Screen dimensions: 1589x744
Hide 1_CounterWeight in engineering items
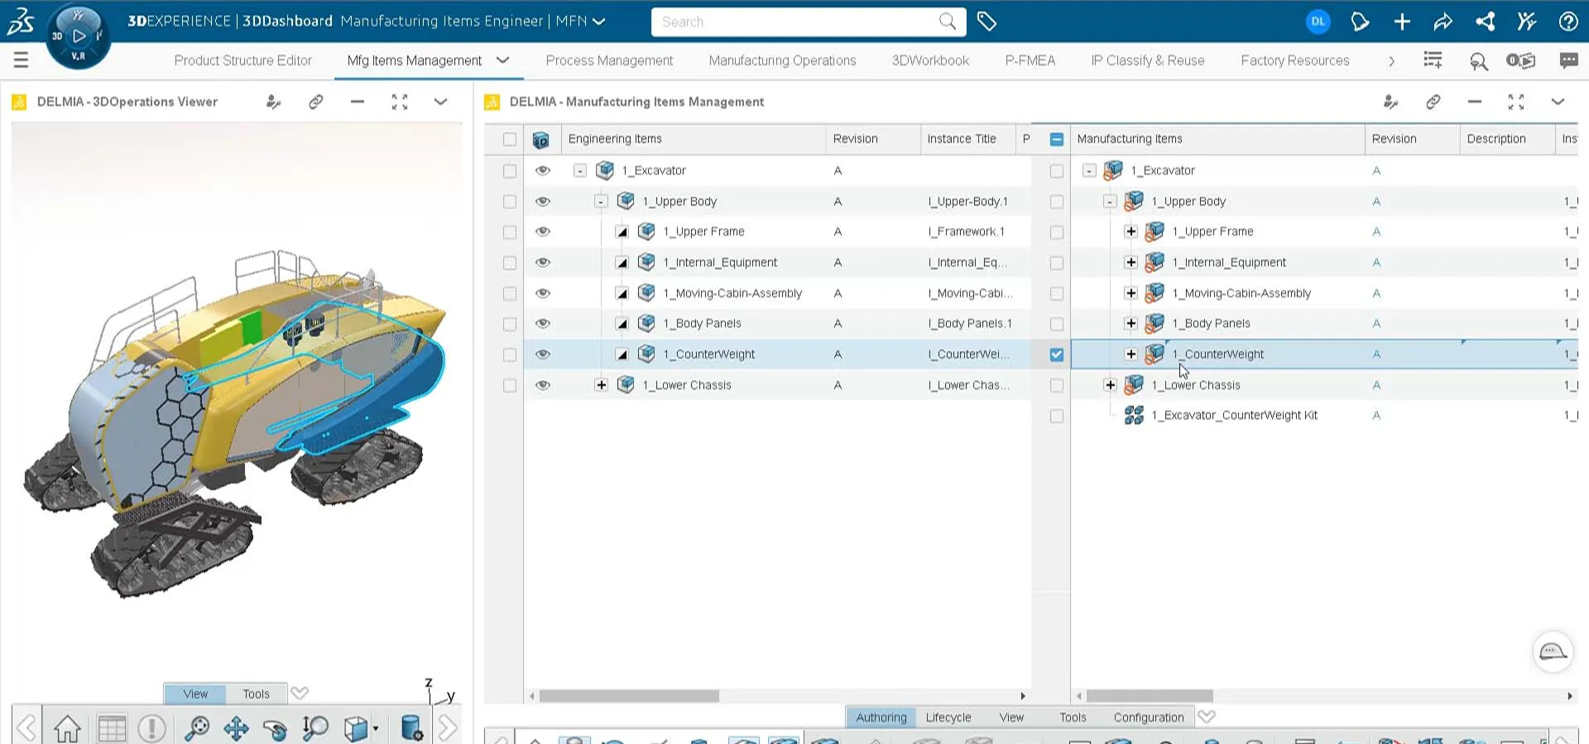(543, 354)
